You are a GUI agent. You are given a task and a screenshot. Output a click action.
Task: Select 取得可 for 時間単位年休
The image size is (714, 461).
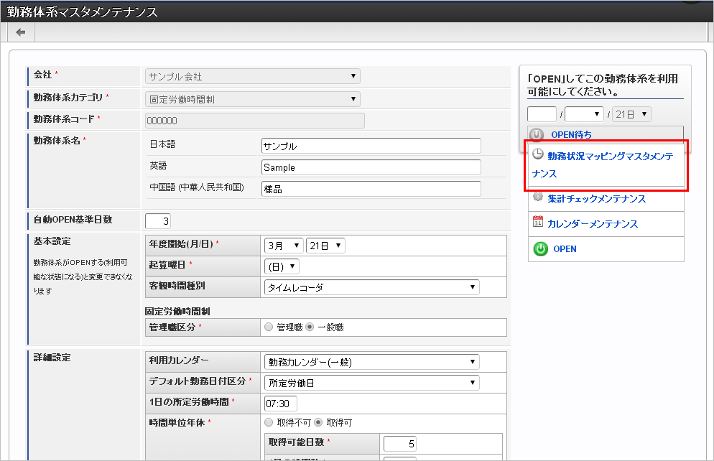(x=318, y=423)
